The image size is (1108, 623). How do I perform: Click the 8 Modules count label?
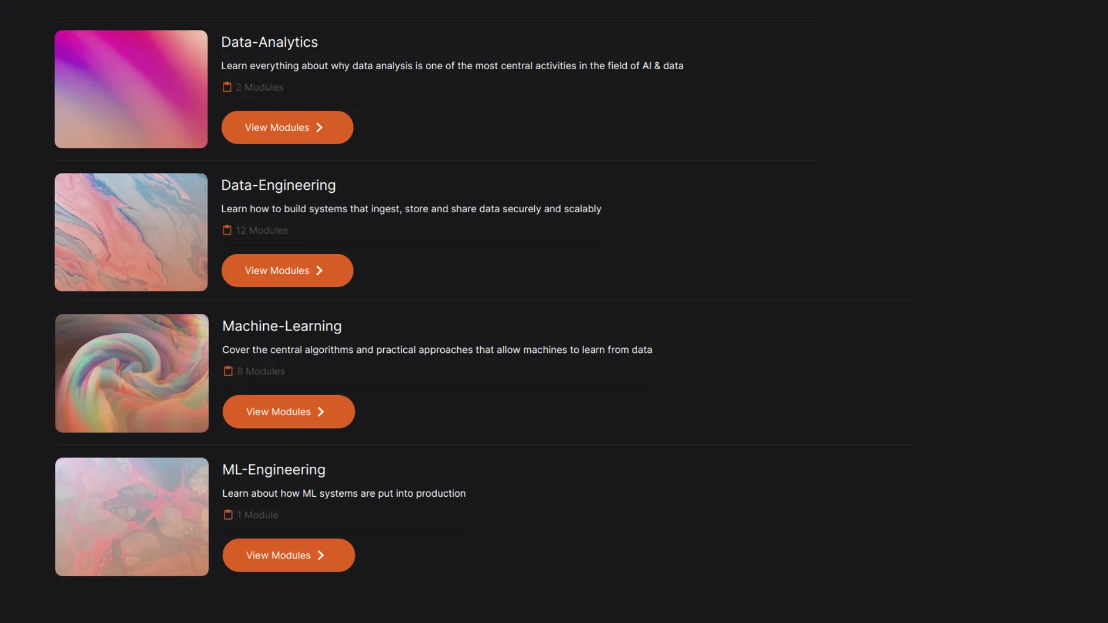click(261, 371)
